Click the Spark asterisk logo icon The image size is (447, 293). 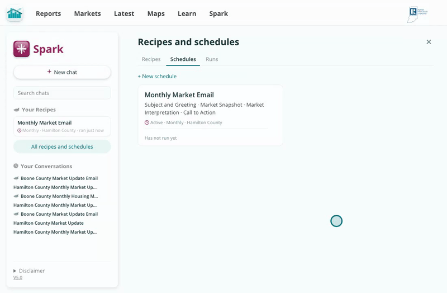(21, 49)
